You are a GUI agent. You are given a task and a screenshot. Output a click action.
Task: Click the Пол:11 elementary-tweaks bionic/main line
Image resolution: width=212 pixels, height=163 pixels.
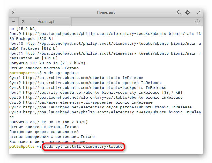[x=105, y=53]
